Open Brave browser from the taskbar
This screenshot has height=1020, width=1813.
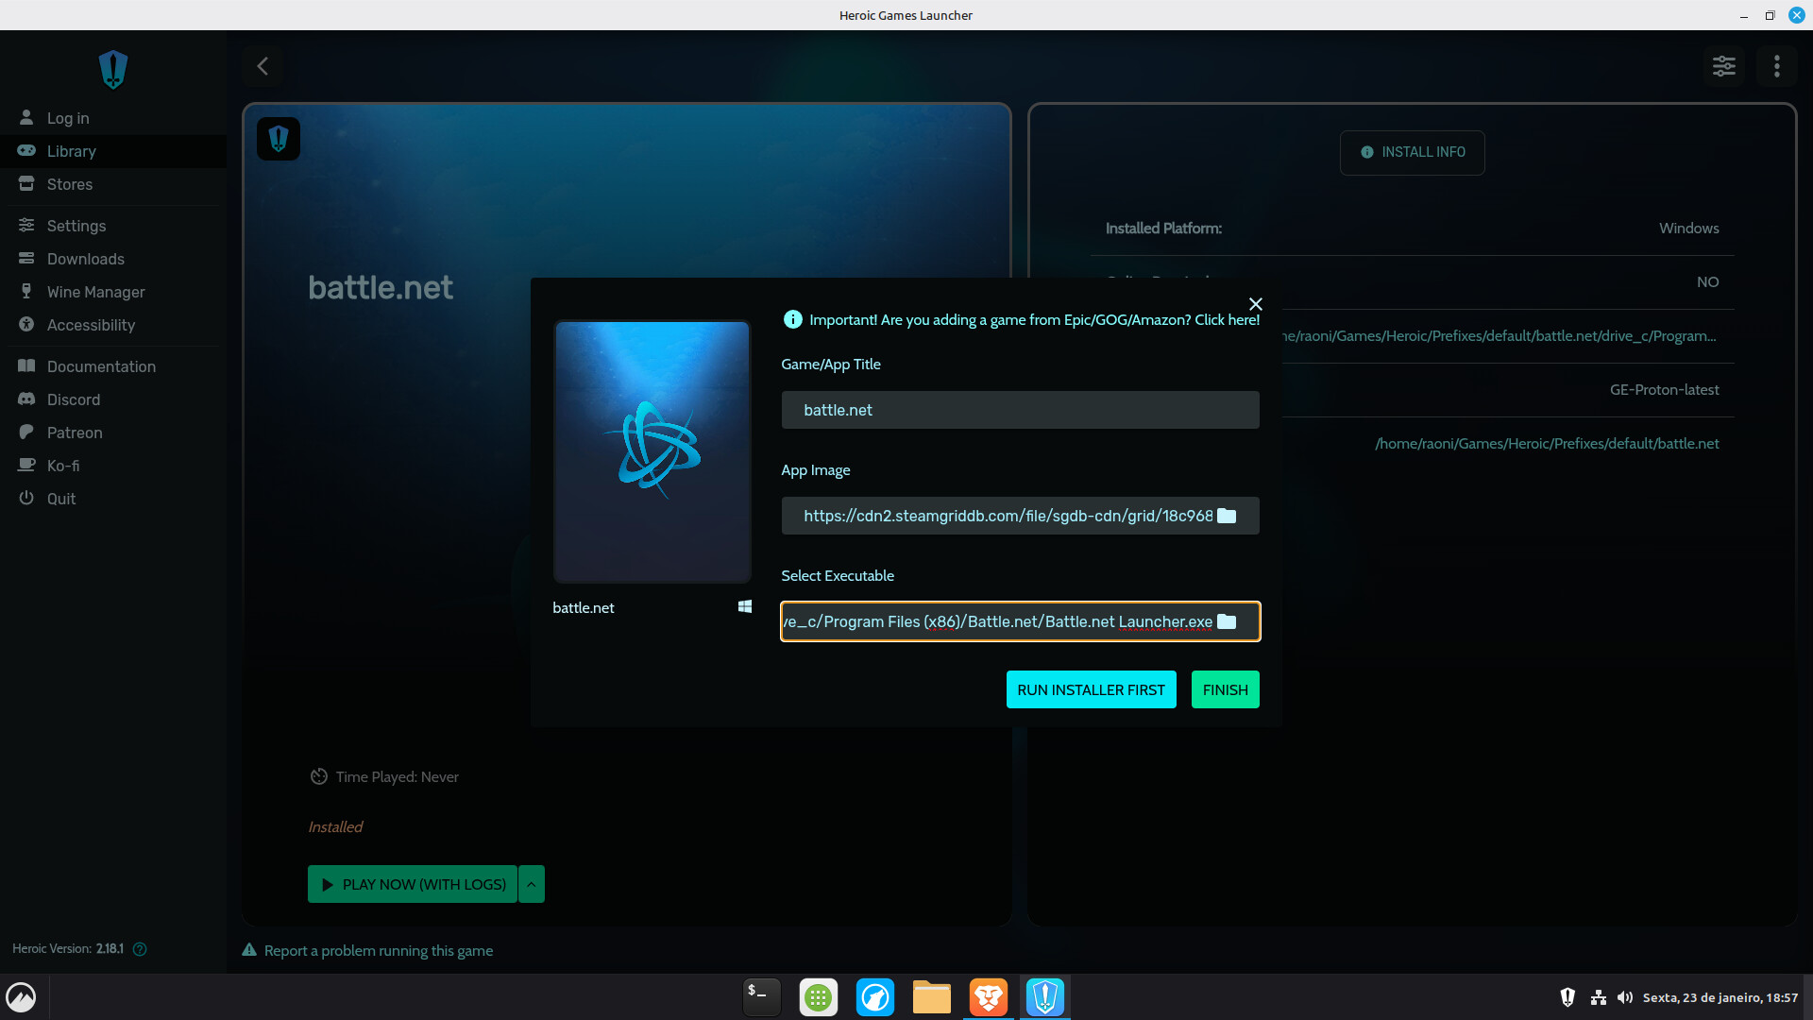pyautogui.click(x=988, y=997)
